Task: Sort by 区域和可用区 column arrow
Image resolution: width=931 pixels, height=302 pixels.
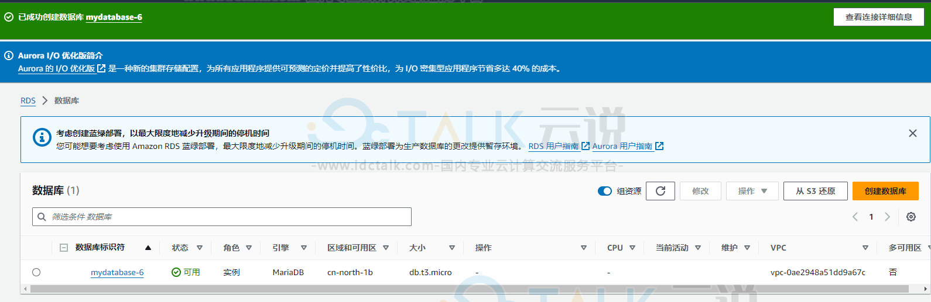Action: click(x=386, y=248)
